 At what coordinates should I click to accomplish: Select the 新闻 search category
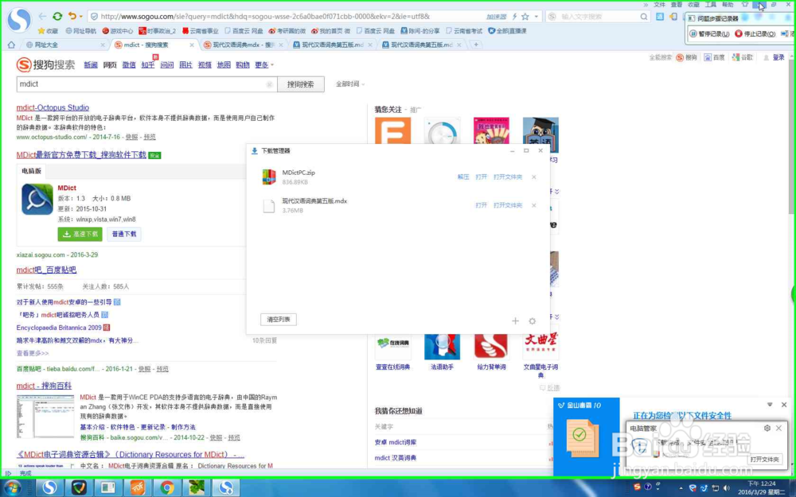[x=91, y=65]
